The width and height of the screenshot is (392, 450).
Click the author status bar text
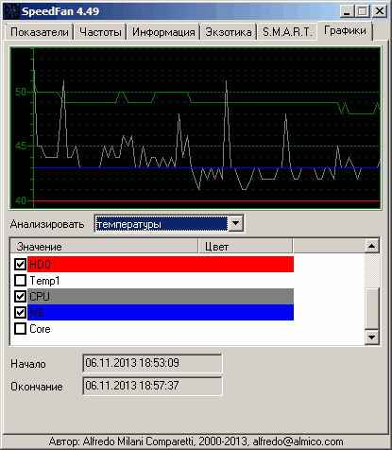point(196,441)
